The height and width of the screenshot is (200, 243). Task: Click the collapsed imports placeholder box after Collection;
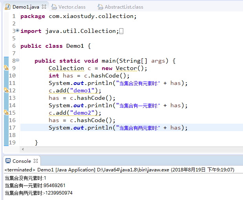(x=121, y=31)
